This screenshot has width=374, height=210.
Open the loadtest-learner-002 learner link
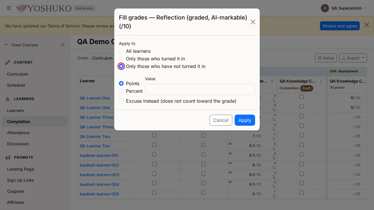(99, 165)
